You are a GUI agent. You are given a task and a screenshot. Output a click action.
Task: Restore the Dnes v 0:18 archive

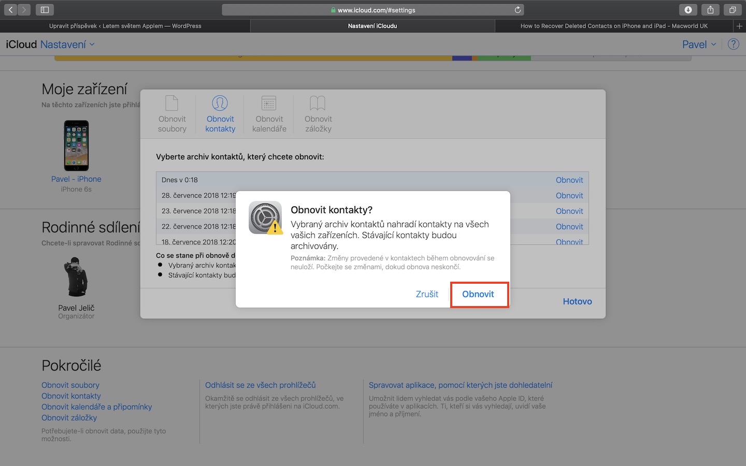(569, 180)
